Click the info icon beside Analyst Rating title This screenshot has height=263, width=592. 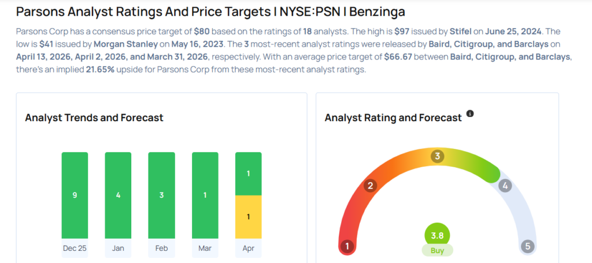470,114
